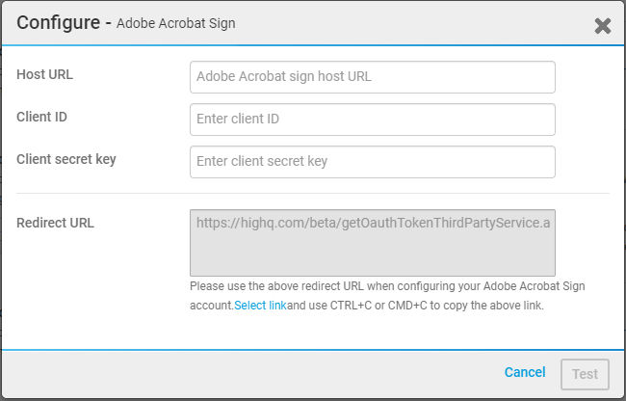Click the greyed-out Redirect URL text area
This screenshot has height=401, width=626.
pos(373,243)
